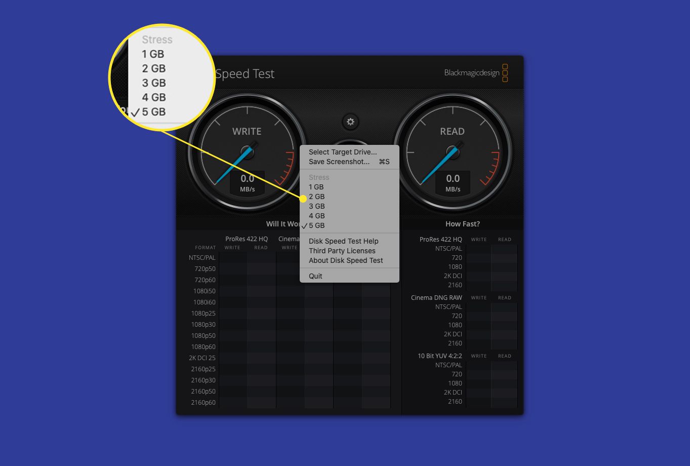Viewport: 690px width, 466px height.
Task: Click the 0.0 MB/s read readout
Action: [x=453, y=183]
